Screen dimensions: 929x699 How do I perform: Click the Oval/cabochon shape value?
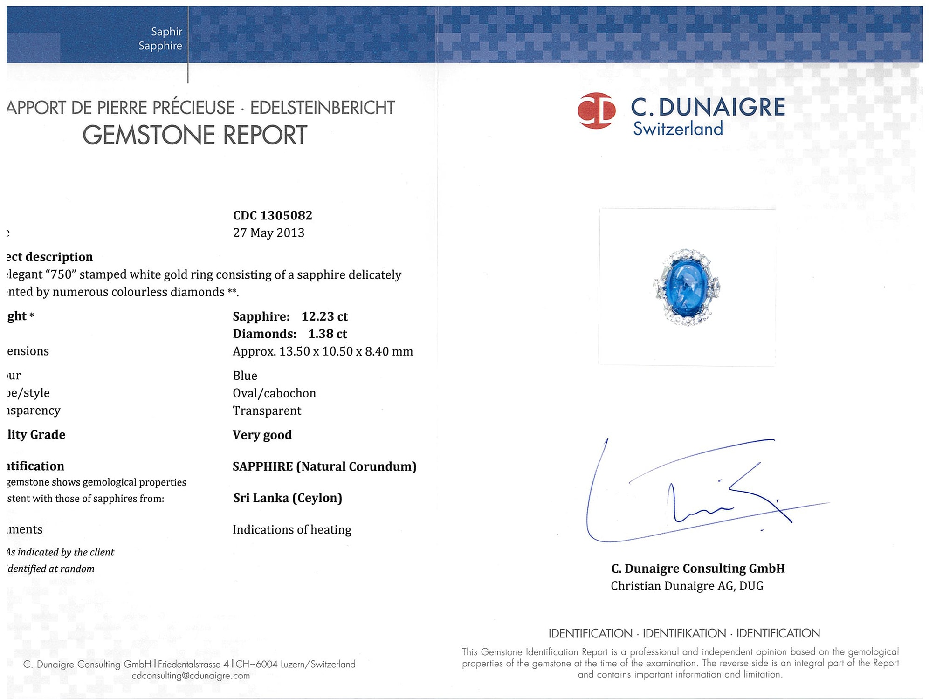[x=274, y=393]
